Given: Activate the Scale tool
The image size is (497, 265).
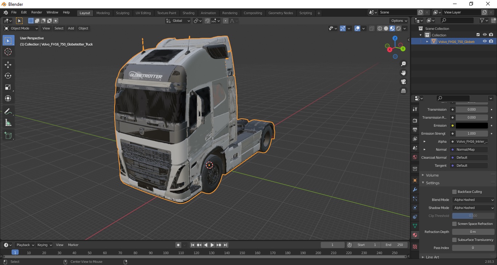Looking at the screenshot, I should tap(8, 87).
